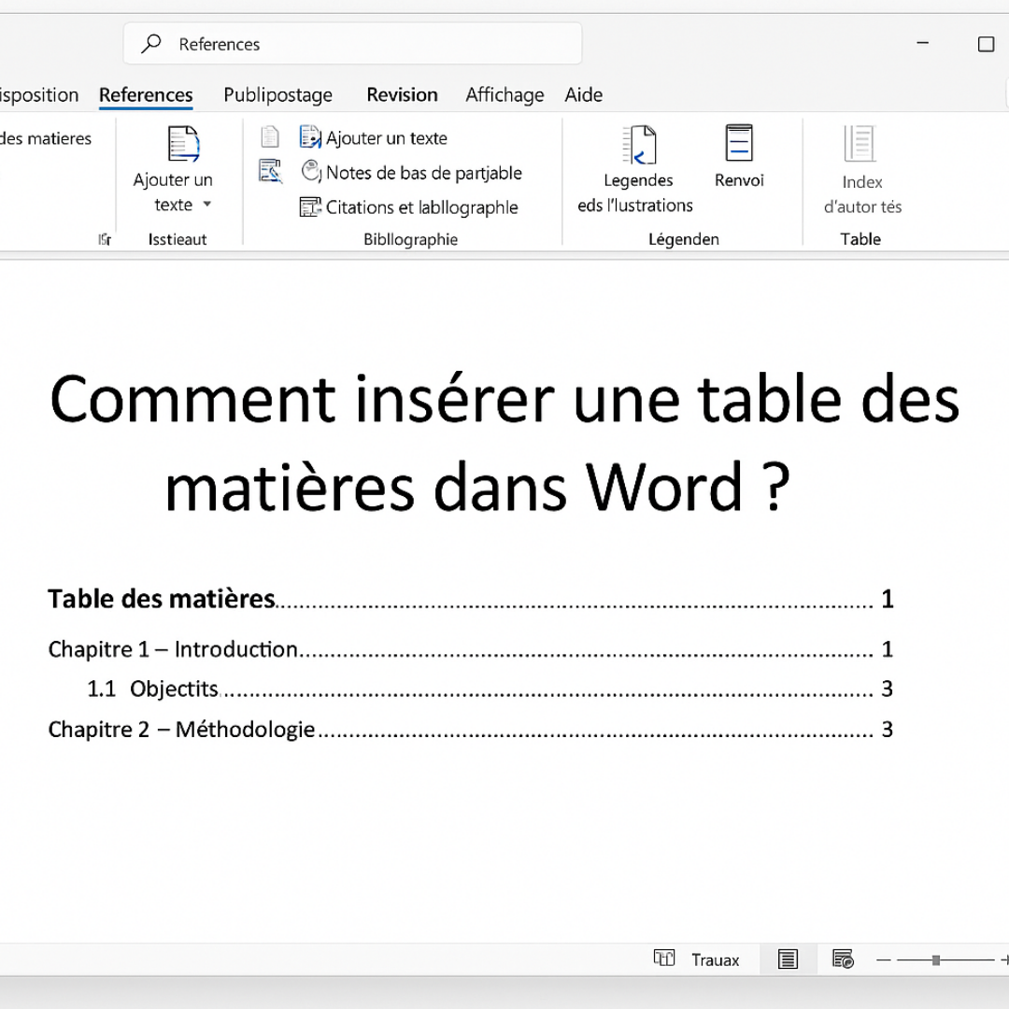Expand the Ajouter un texte dropdown arrow
The height and width of the screenshot is (1009, 1009).
[207, 205]
